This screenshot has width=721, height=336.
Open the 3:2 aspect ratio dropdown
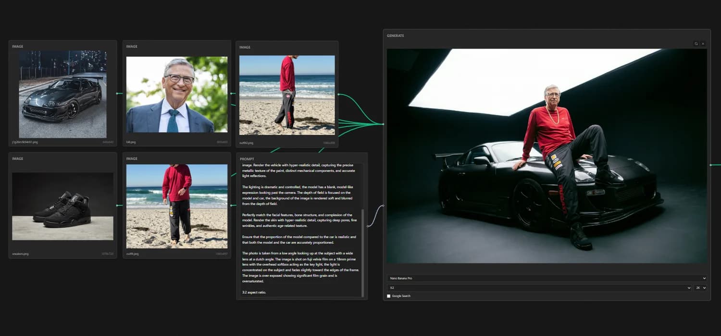539,288
